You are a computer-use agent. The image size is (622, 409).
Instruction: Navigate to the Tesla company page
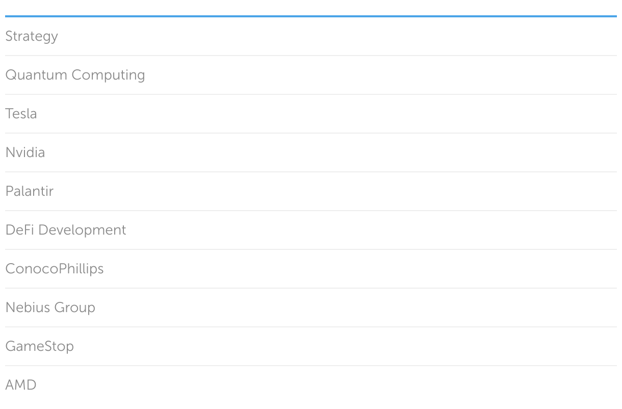click(21, 114)
